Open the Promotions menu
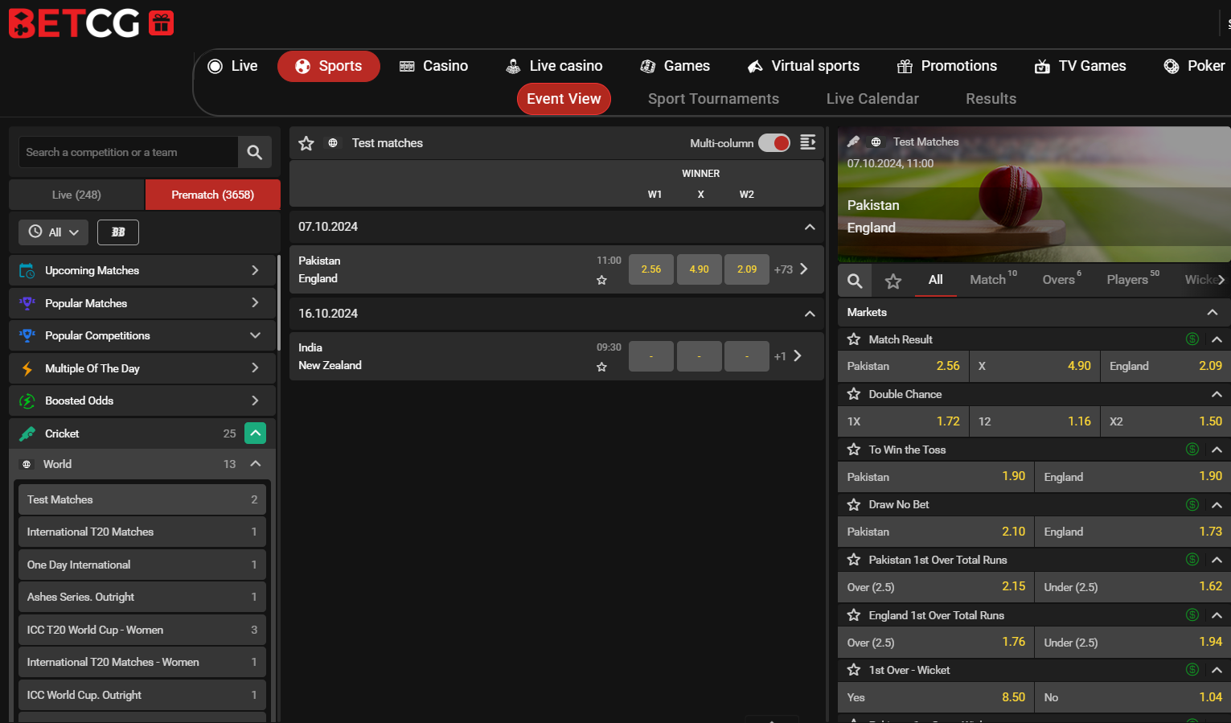The height and width of the screenshot is (723, 1231). [947, 66]
